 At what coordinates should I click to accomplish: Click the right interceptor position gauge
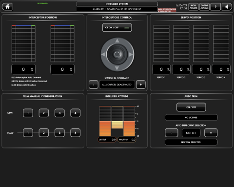point(62,43)
